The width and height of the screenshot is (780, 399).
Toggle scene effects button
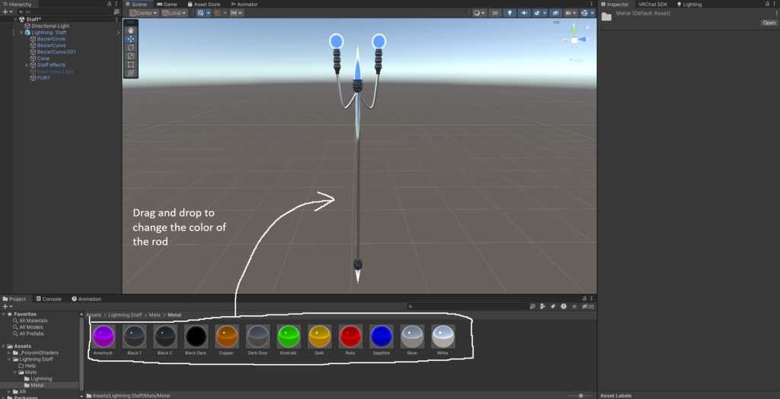coord(537,13)
